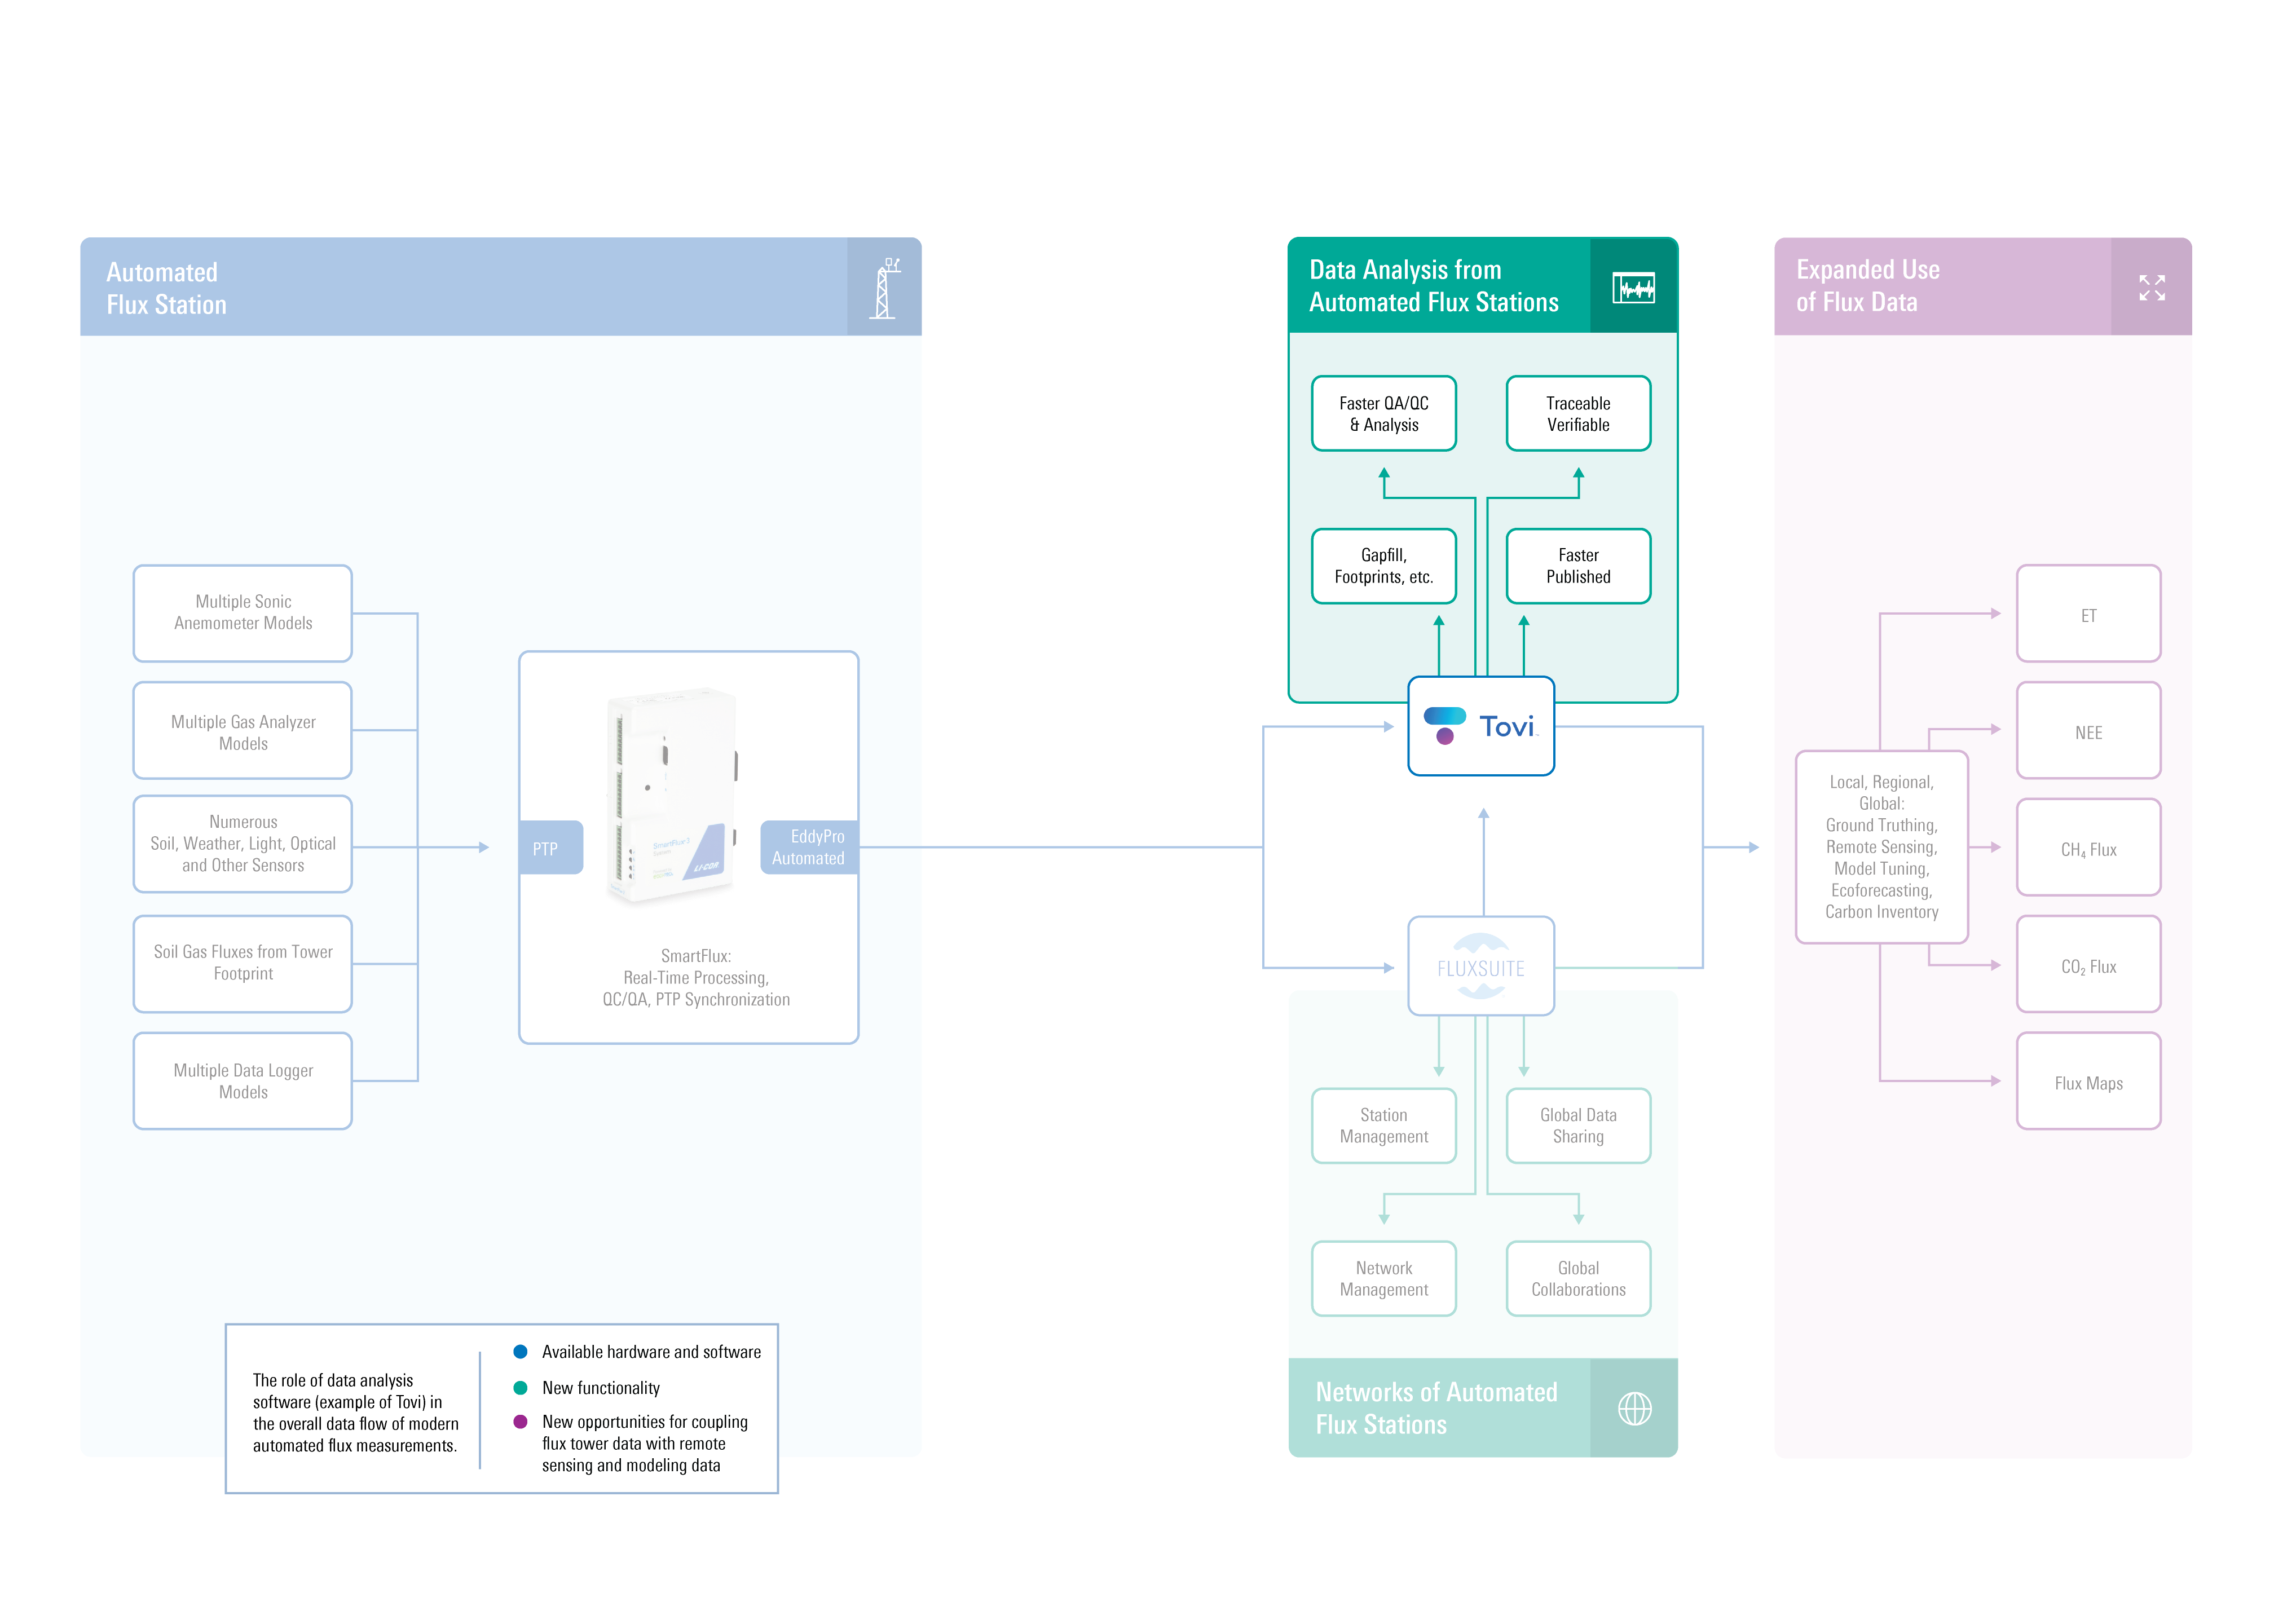2274x1624 pixels.
Task: Click the purple legend dot for new opportunities
Action: point(520,1421)
